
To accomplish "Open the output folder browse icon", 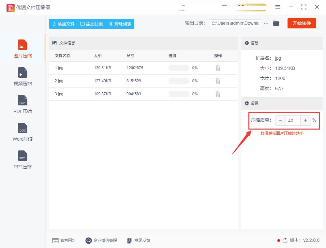I will [276, 23].
